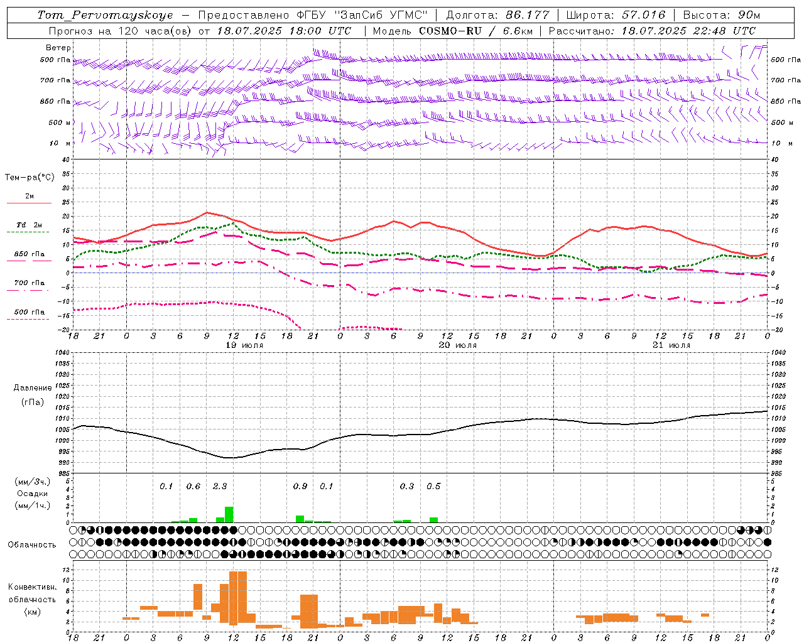Click the Ветер panel label
804x643 pixels.
[x=58, y=48]
